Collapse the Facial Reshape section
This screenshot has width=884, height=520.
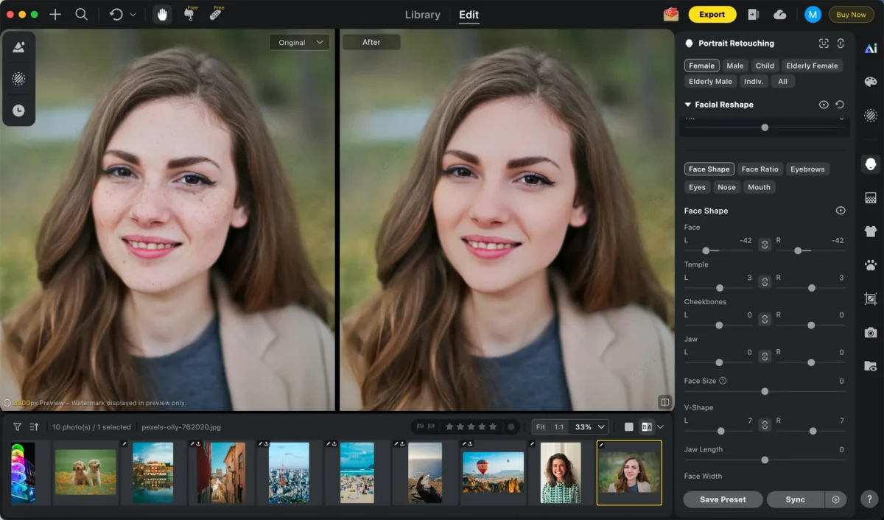689,105
